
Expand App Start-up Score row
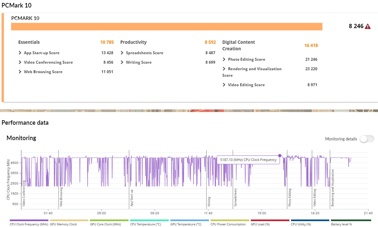pyautogui.click(x=20, y=53)
